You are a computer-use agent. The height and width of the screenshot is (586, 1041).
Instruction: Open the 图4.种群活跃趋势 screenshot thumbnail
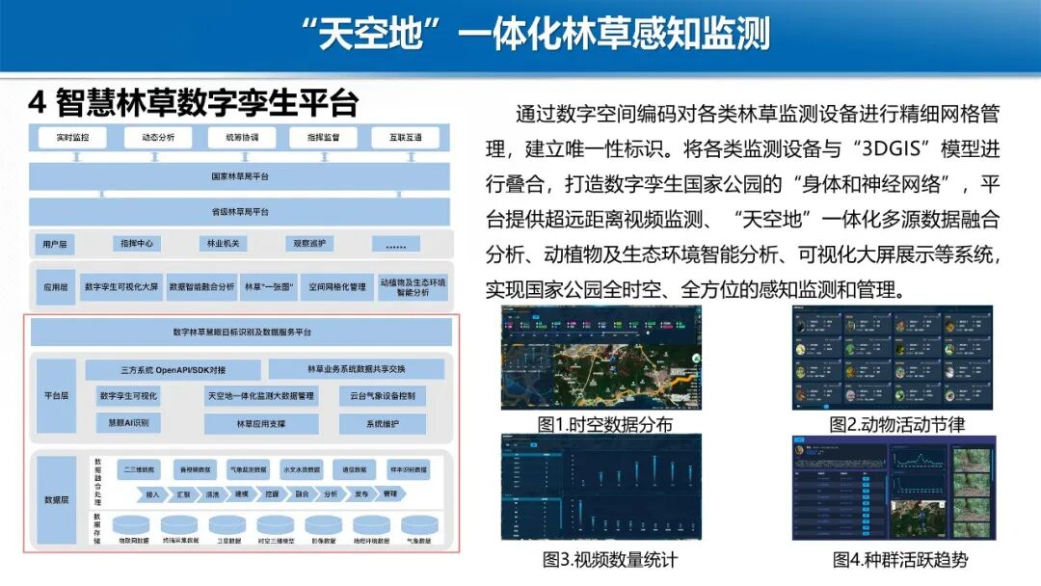click(x=894, y=488)
